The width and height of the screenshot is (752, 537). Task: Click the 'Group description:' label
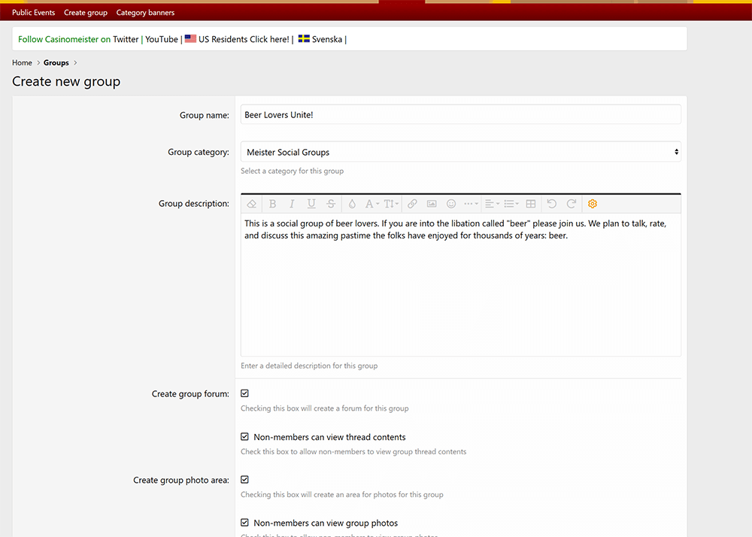coord(194,204)
